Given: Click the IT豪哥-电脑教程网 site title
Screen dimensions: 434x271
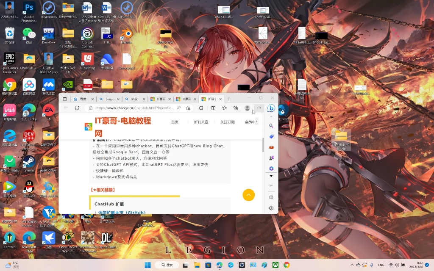Looking at the screenshot, I should coord(123,127).
